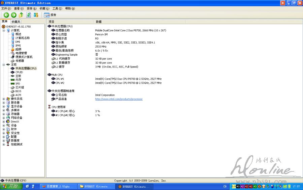Click the green Forward arrow toolbar icon
Screen dimensions: 303x190
click(13, 15)
